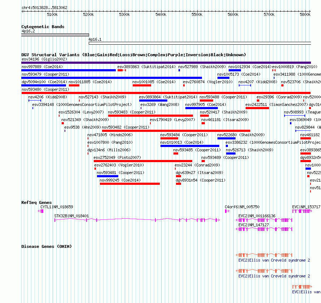Click dgv8931n54 (Cooper2011) label
The image size is (321, 303).
point(201,180)
